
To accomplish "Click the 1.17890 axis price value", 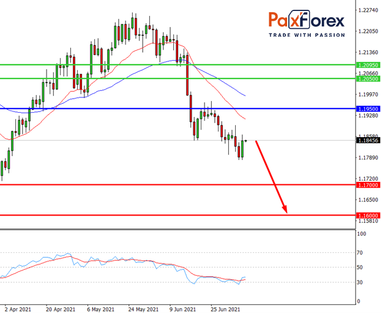I will click(x=368, y=157).
